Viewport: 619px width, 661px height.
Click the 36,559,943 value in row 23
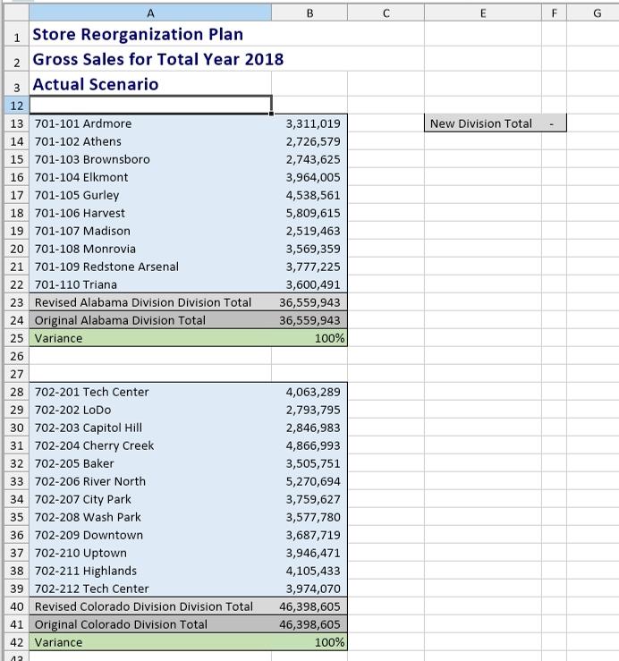[309, 302]
